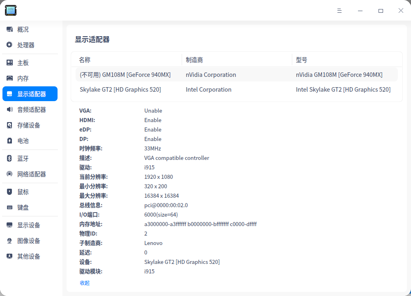The height and width of the screenshot is (296, 411).
Task: Click the VGA status value Unable
Action: point(153,111)
